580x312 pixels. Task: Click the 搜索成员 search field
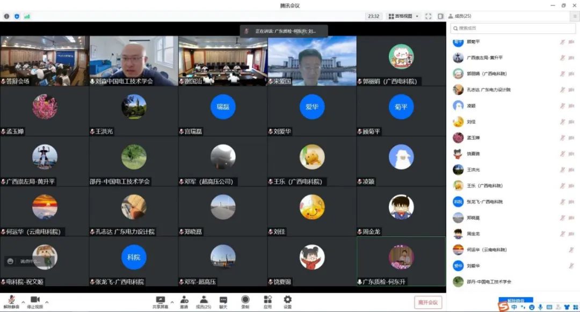click(510, 28)
